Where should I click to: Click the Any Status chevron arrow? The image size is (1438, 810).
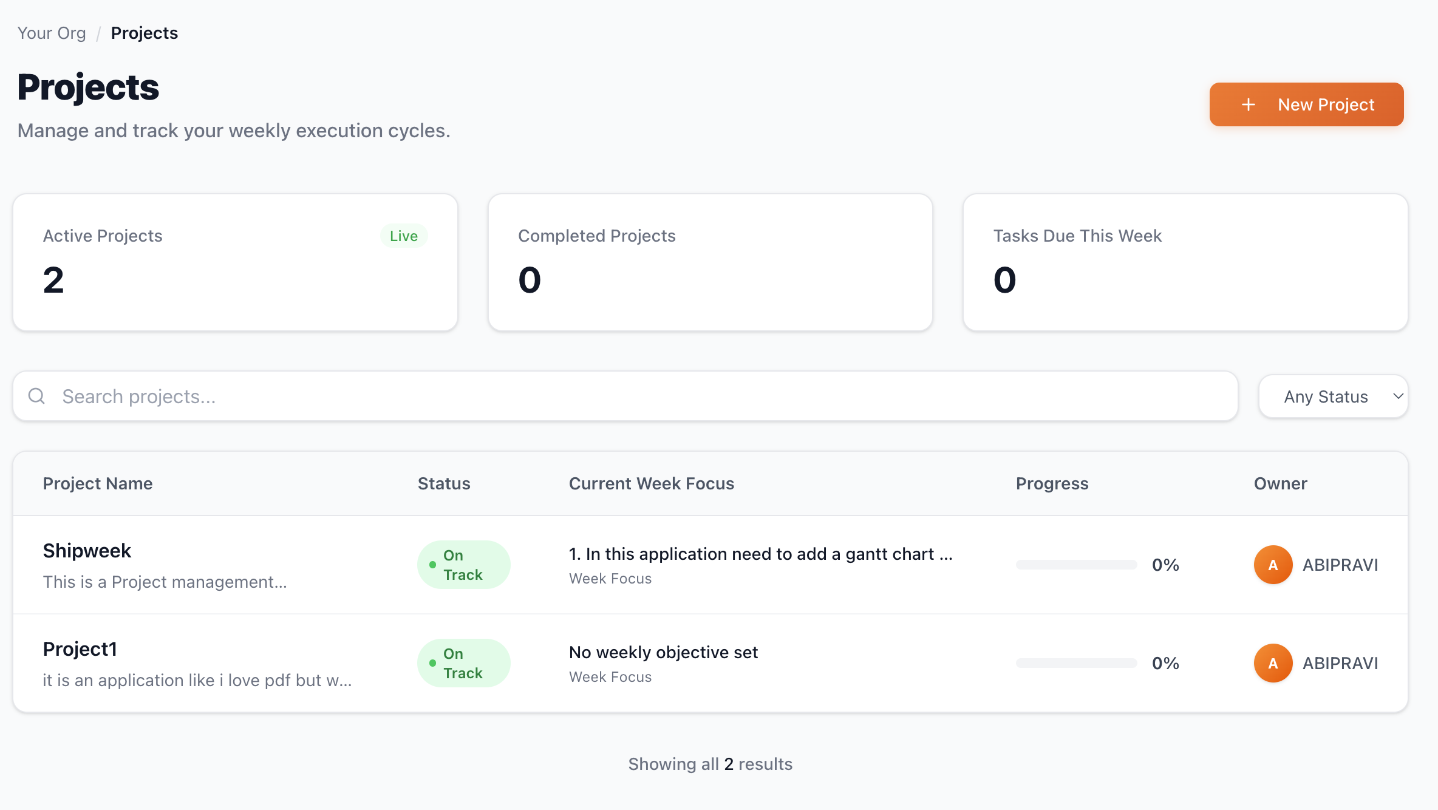click(1398, 396)
